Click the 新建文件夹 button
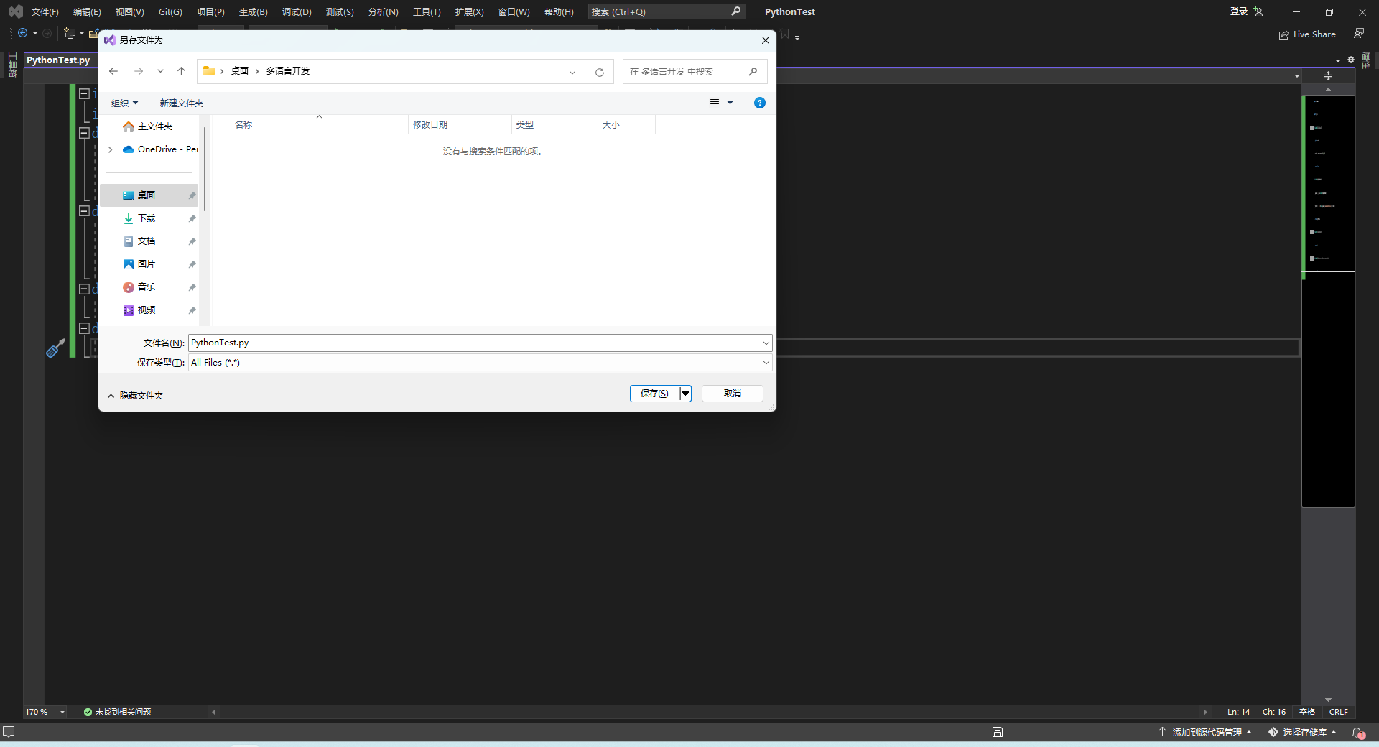 coord(182,103)
